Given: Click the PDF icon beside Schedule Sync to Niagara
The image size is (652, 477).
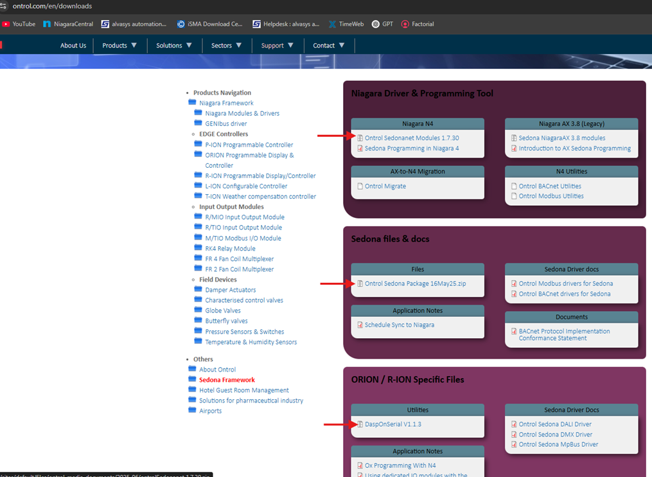Looking at the screenshot, I should pos(360,325).
